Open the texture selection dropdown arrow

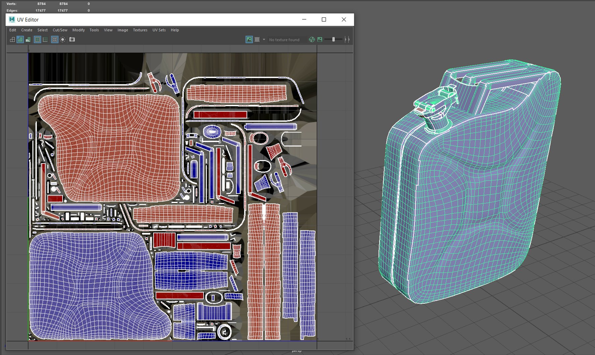[x=264, y=39]
